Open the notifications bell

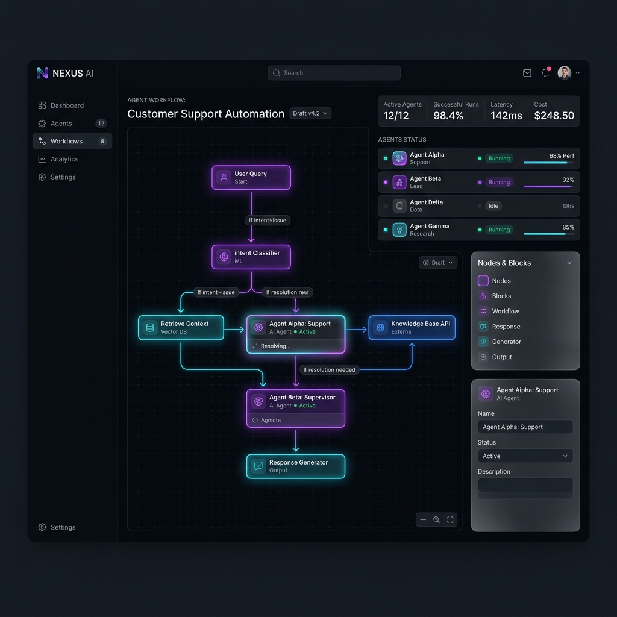pos(545,73)
